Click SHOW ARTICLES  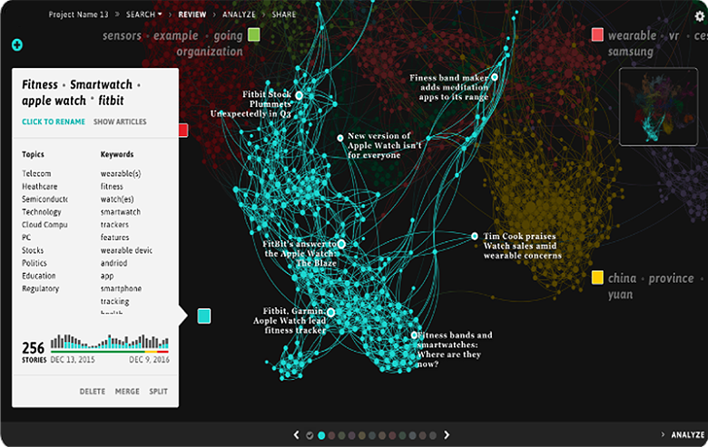[x=120, y=121]
